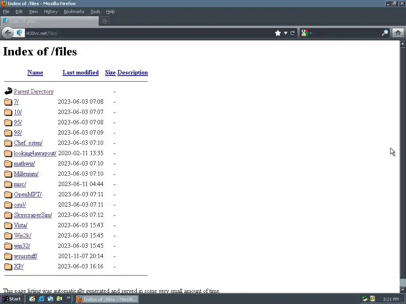
Task: Reload the page with refresh icon
Action: click(x=293, y=33)
